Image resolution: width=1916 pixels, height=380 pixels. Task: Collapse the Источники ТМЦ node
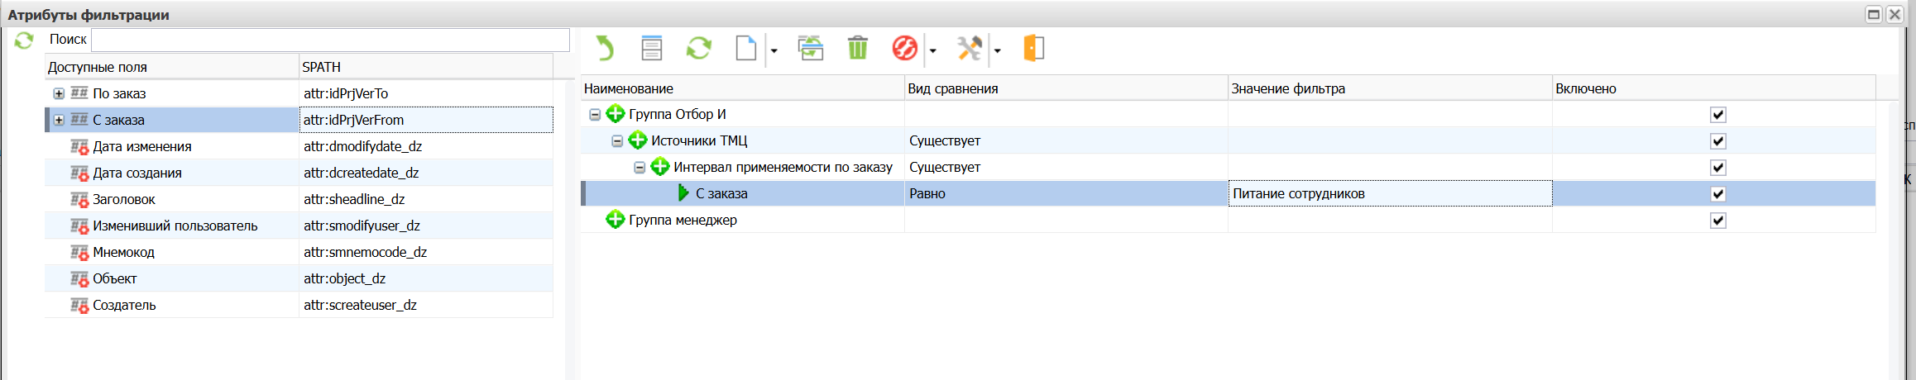(x=616, y=141)
